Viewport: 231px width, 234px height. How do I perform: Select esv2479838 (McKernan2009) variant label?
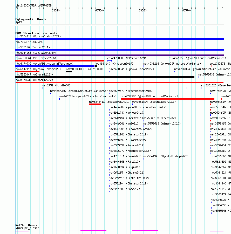point(127,58)
